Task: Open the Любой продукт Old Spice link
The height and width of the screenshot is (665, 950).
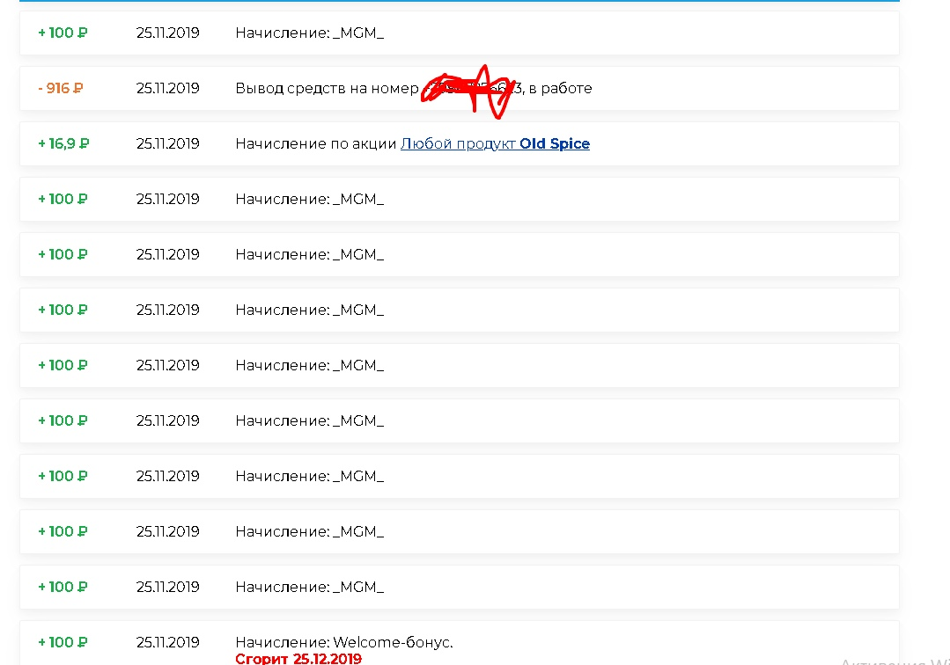Action: point(495,143)
